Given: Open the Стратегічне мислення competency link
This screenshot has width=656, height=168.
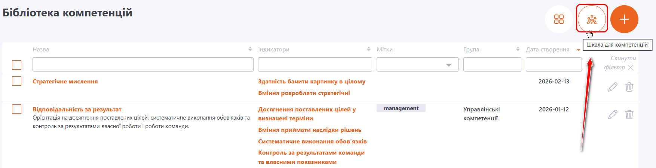Looking at the screenshot, I should click(x=65, y=82).
